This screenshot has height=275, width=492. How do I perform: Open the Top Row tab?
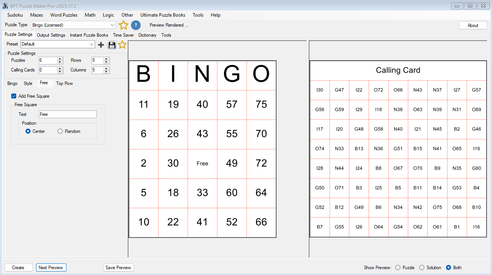[64, 83]
